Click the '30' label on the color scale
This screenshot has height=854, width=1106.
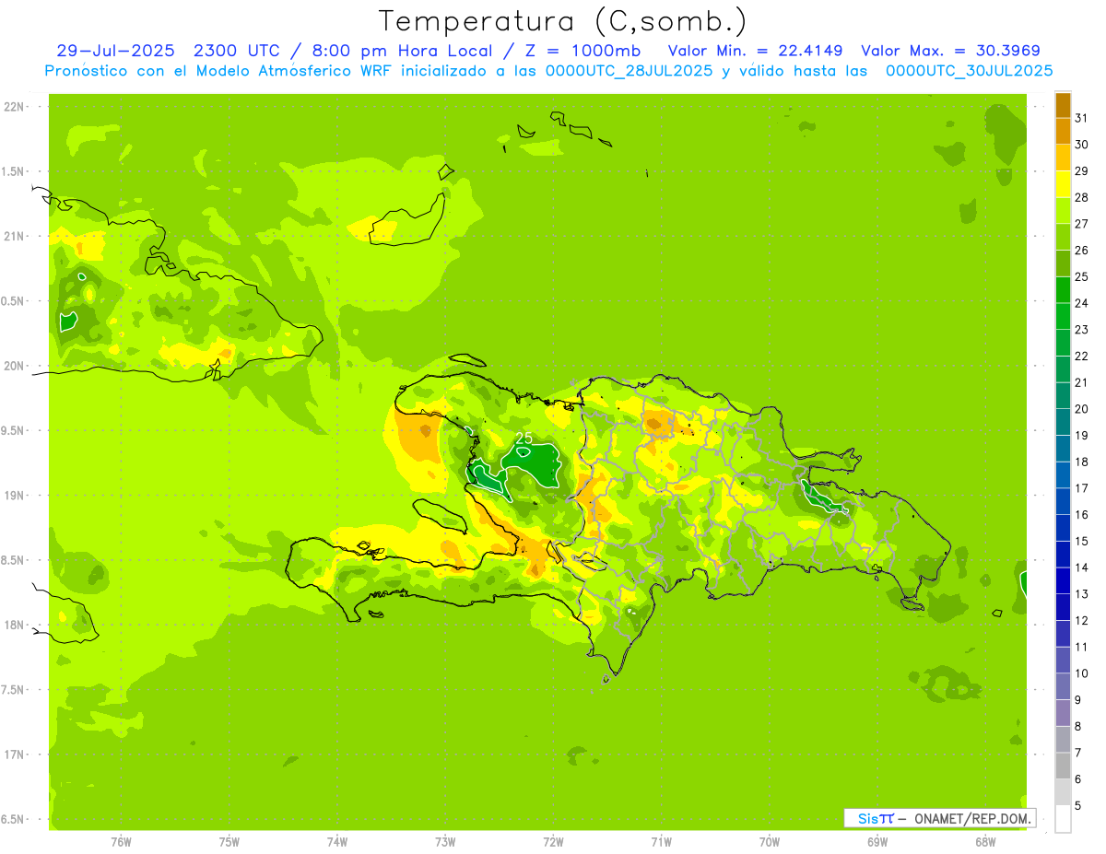pyautogui.click(x=1081, y=144)
